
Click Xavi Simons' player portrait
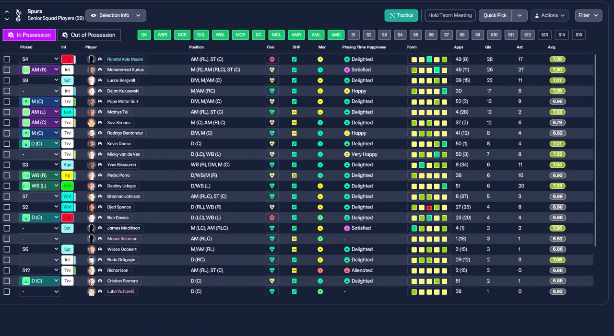click(x=91, y=123)
